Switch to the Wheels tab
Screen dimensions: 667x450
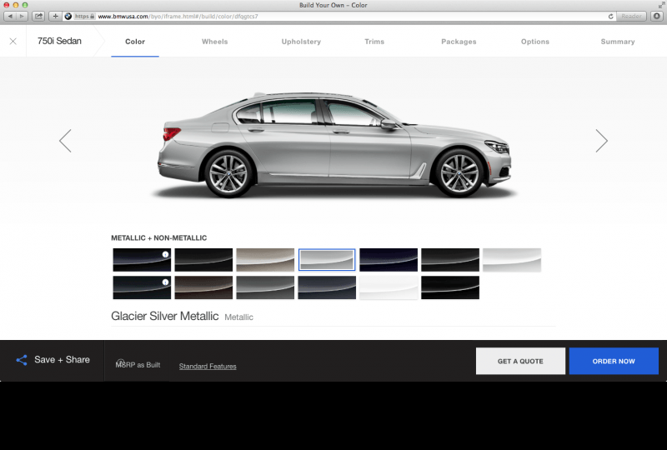click(215, 42)
